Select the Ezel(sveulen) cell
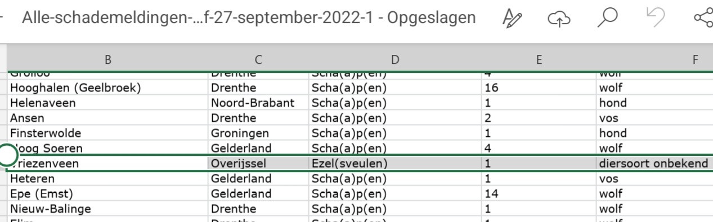The image size is (713, 222). click(395, 164)
